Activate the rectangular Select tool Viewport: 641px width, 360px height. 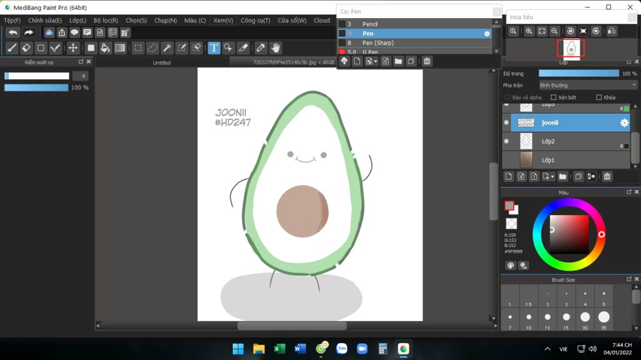point(138,48)
